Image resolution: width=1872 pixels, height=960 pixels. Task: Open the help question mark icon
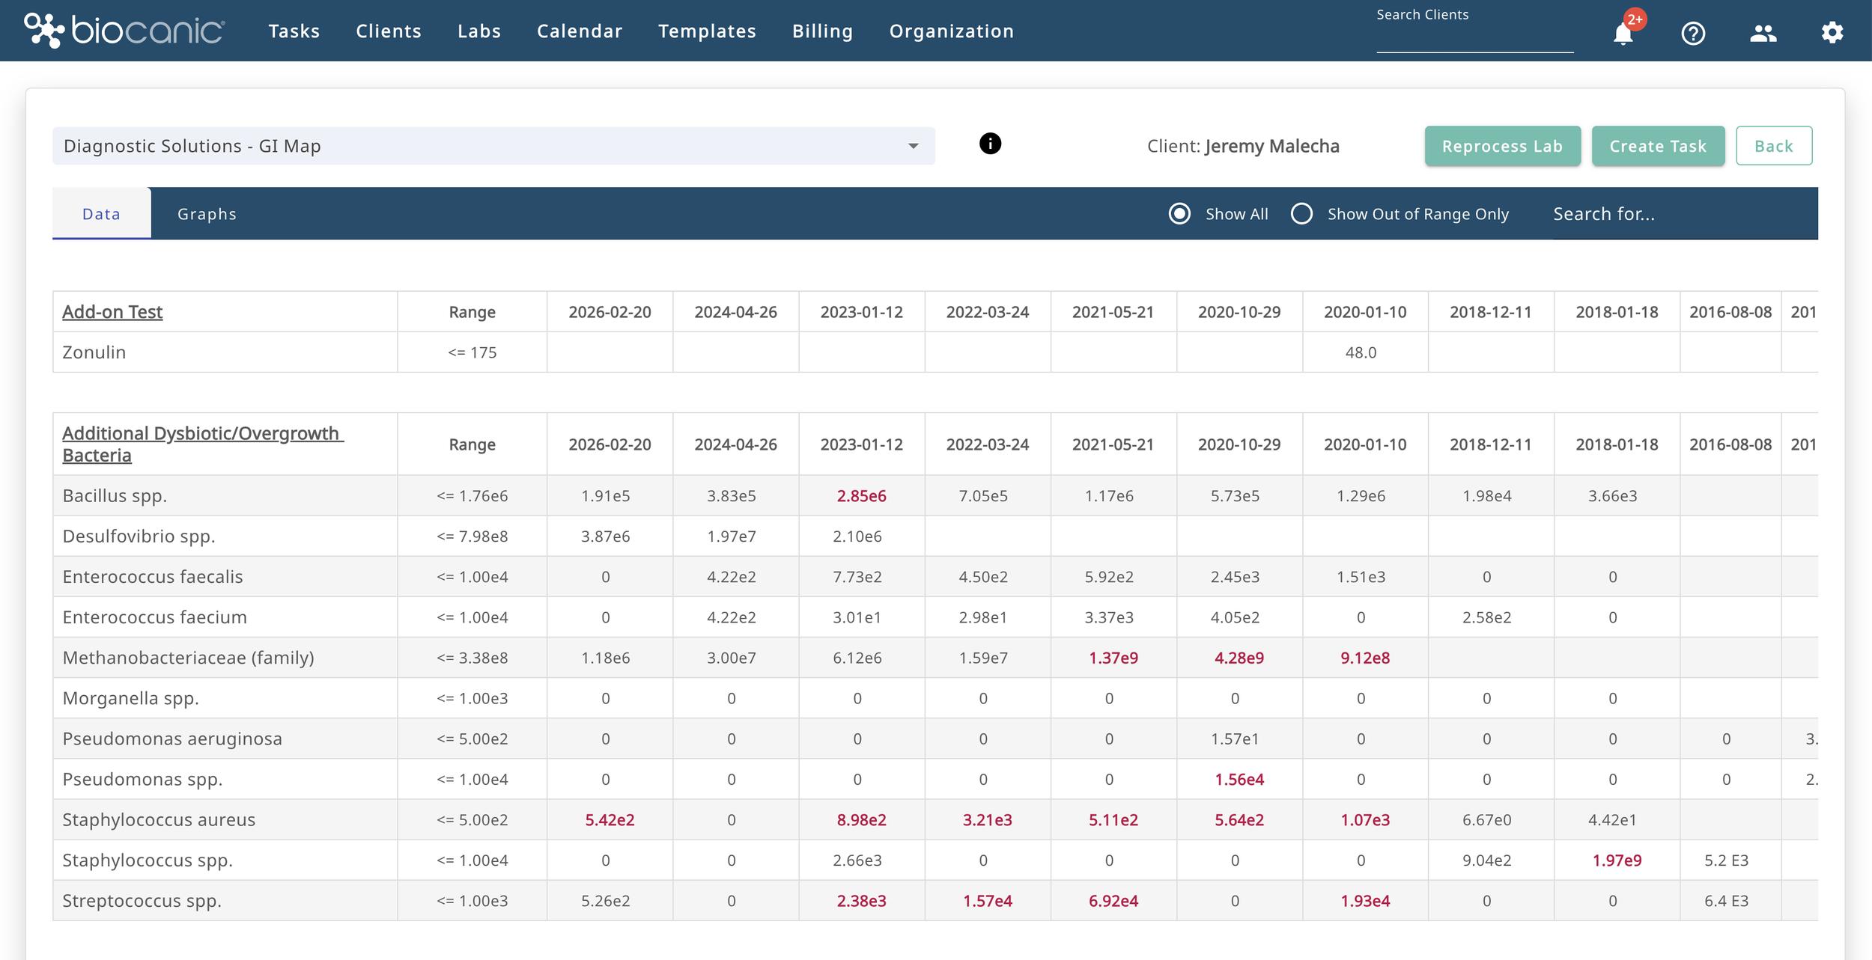click(1693, 33)
